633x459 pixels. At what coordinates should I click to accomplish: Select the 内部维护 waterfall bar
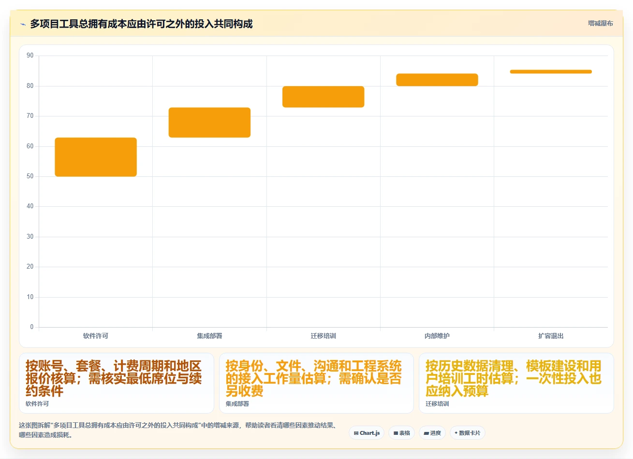point(437,80)
